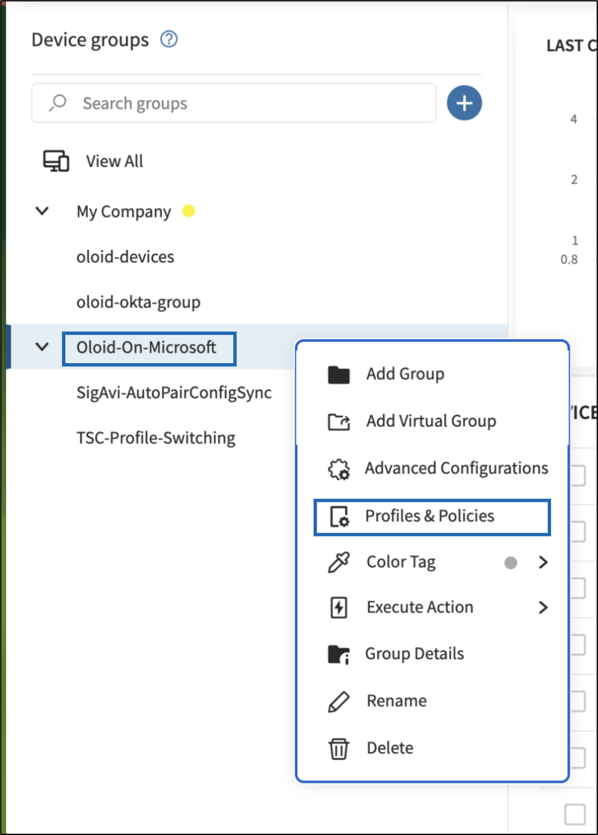598x835 pixels.
Task: Click the View All devices monitor icon
Action: coord(56,161)
